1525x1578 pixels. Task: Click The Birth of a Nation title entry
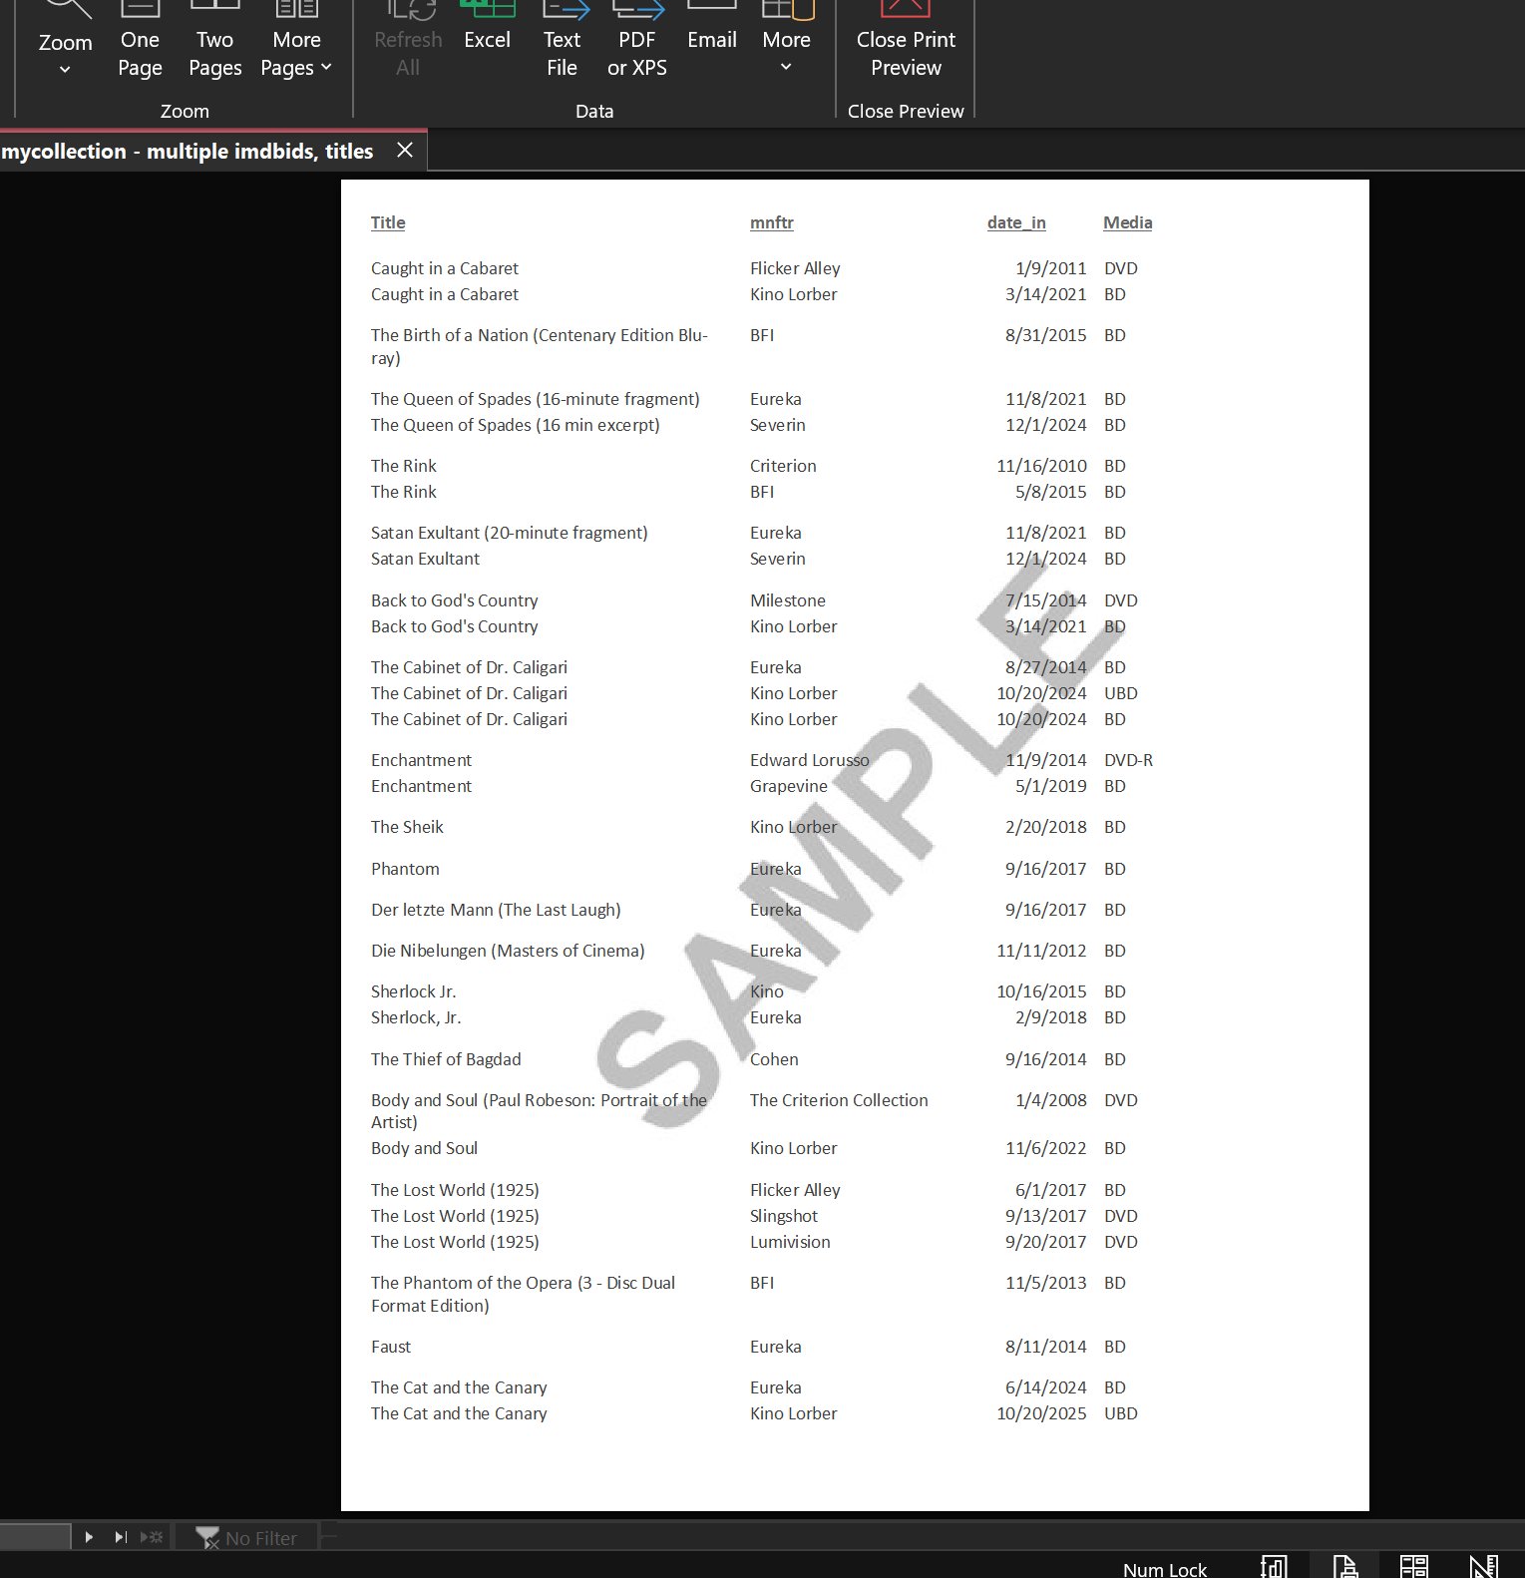(539, 346)
